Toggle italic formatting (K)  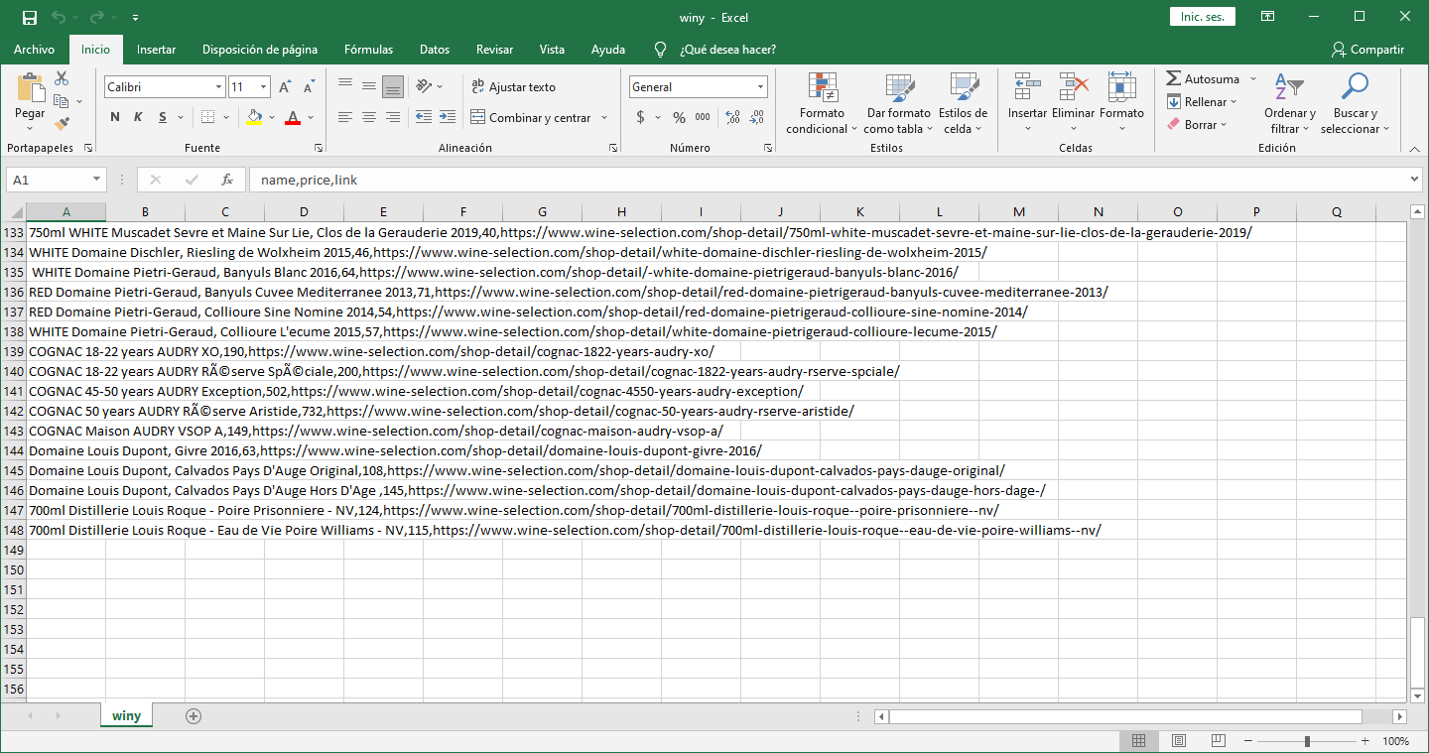click(137, 117)
